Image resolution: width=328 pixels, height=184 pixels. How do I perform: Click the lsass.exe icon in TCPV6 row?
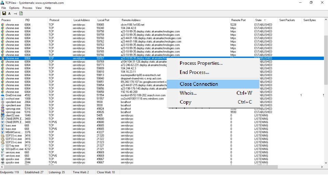(x=2, y=129)
